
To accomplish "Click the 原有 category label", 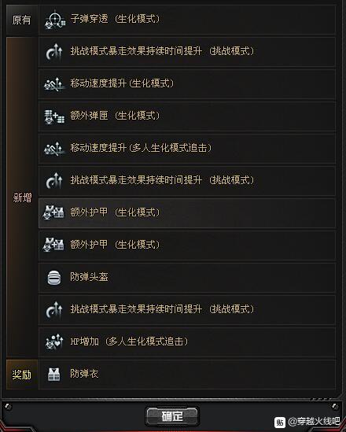I will coord(22,20).
